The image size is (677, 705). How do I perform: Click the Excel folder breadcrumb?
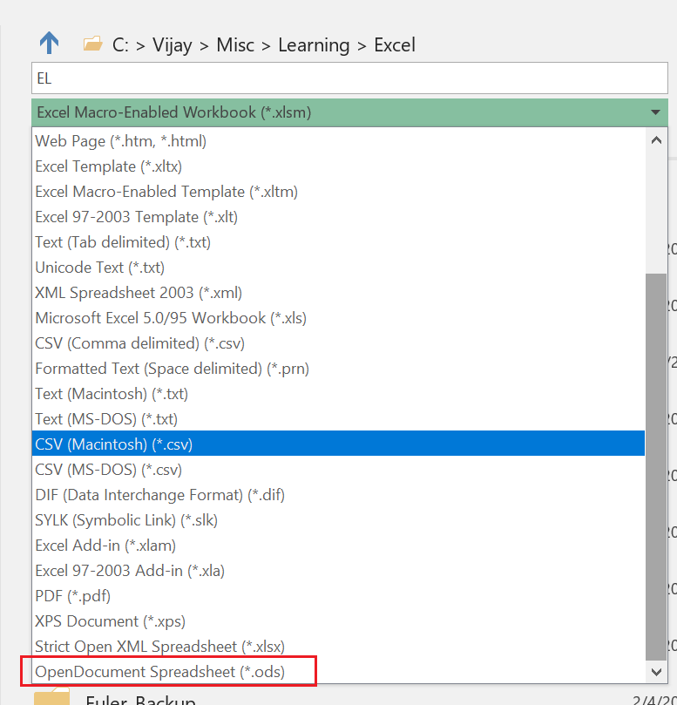click(x=395, y=45)
